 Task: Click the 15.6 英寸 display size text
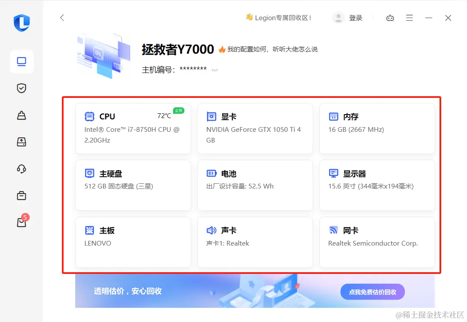coord(371,186)
